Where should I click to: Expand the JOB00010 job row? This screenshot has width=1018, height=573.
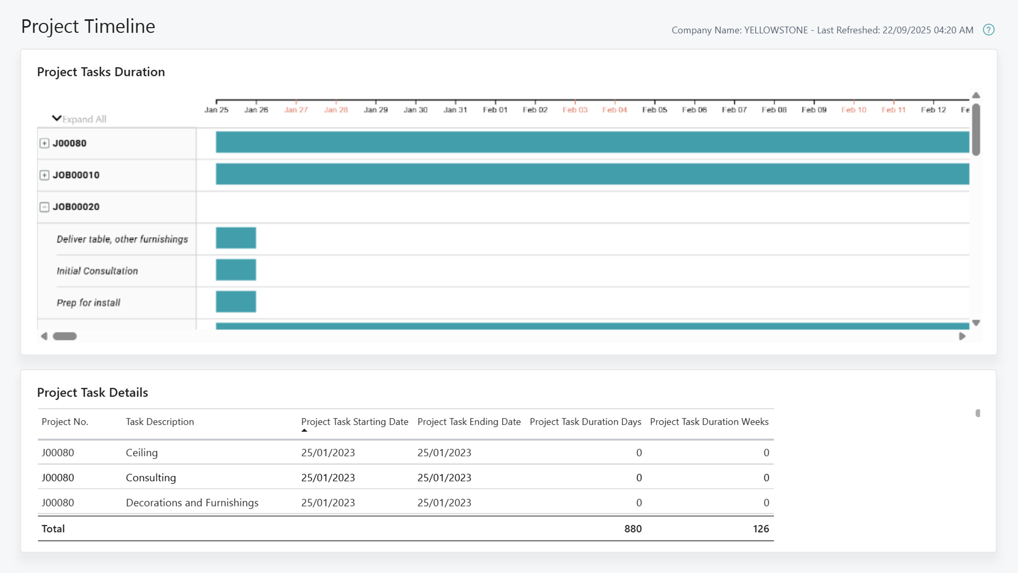click(x=45, y=175)
